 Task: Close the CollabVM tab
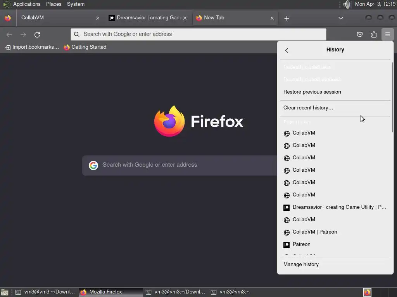[98, 18]
